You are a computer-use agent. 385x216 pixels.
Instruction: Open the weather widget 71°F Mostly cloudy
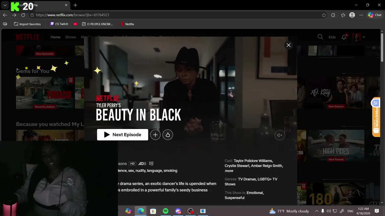(x=289, y=211)
